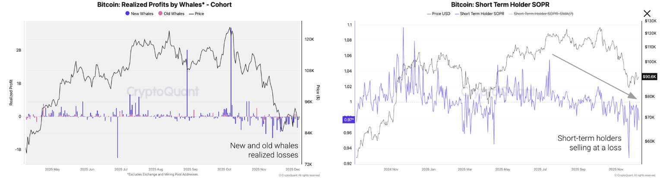Hide the Price USD legend series
Screen dimensions: 663x178
tap(441, 14)
